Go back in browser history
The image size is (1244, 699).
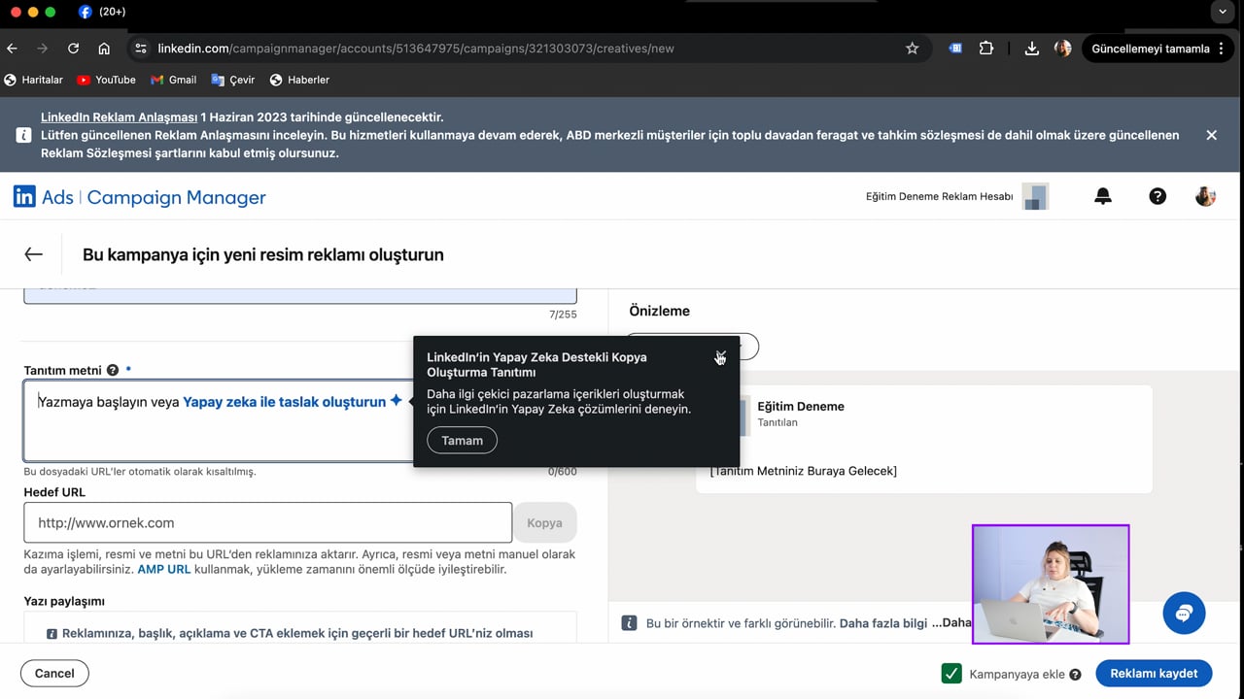(12, 49)
